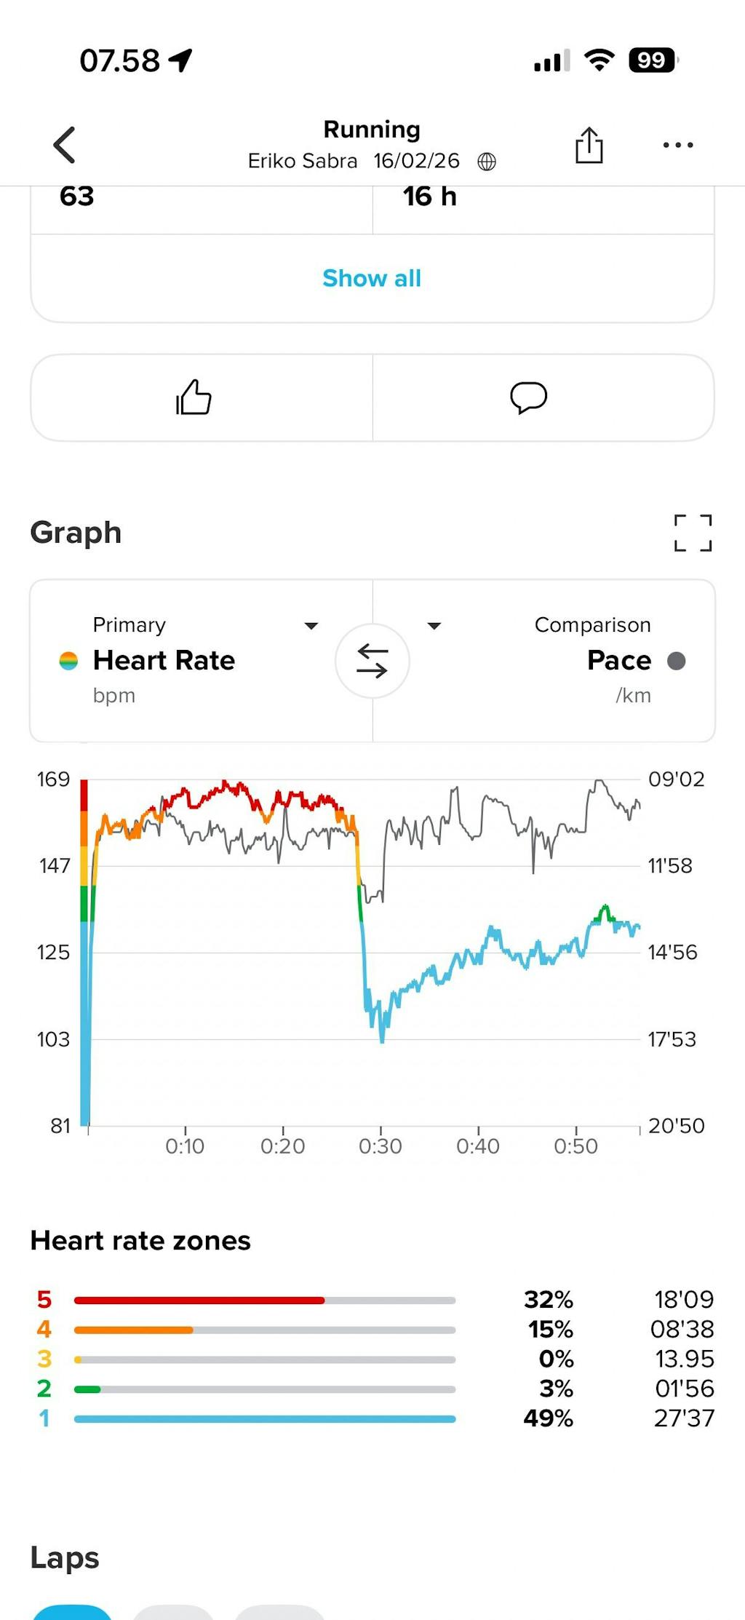Tap the share workout icon

[589, 145]
